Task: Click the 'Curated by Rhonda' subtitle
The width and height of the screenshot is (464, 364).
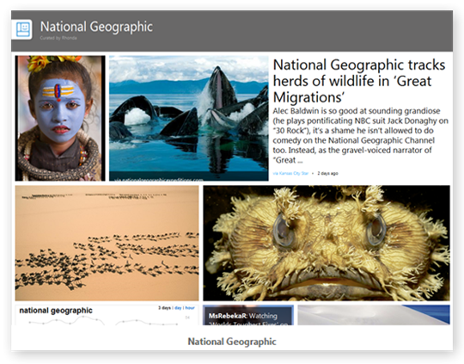Action: (58, 38)
